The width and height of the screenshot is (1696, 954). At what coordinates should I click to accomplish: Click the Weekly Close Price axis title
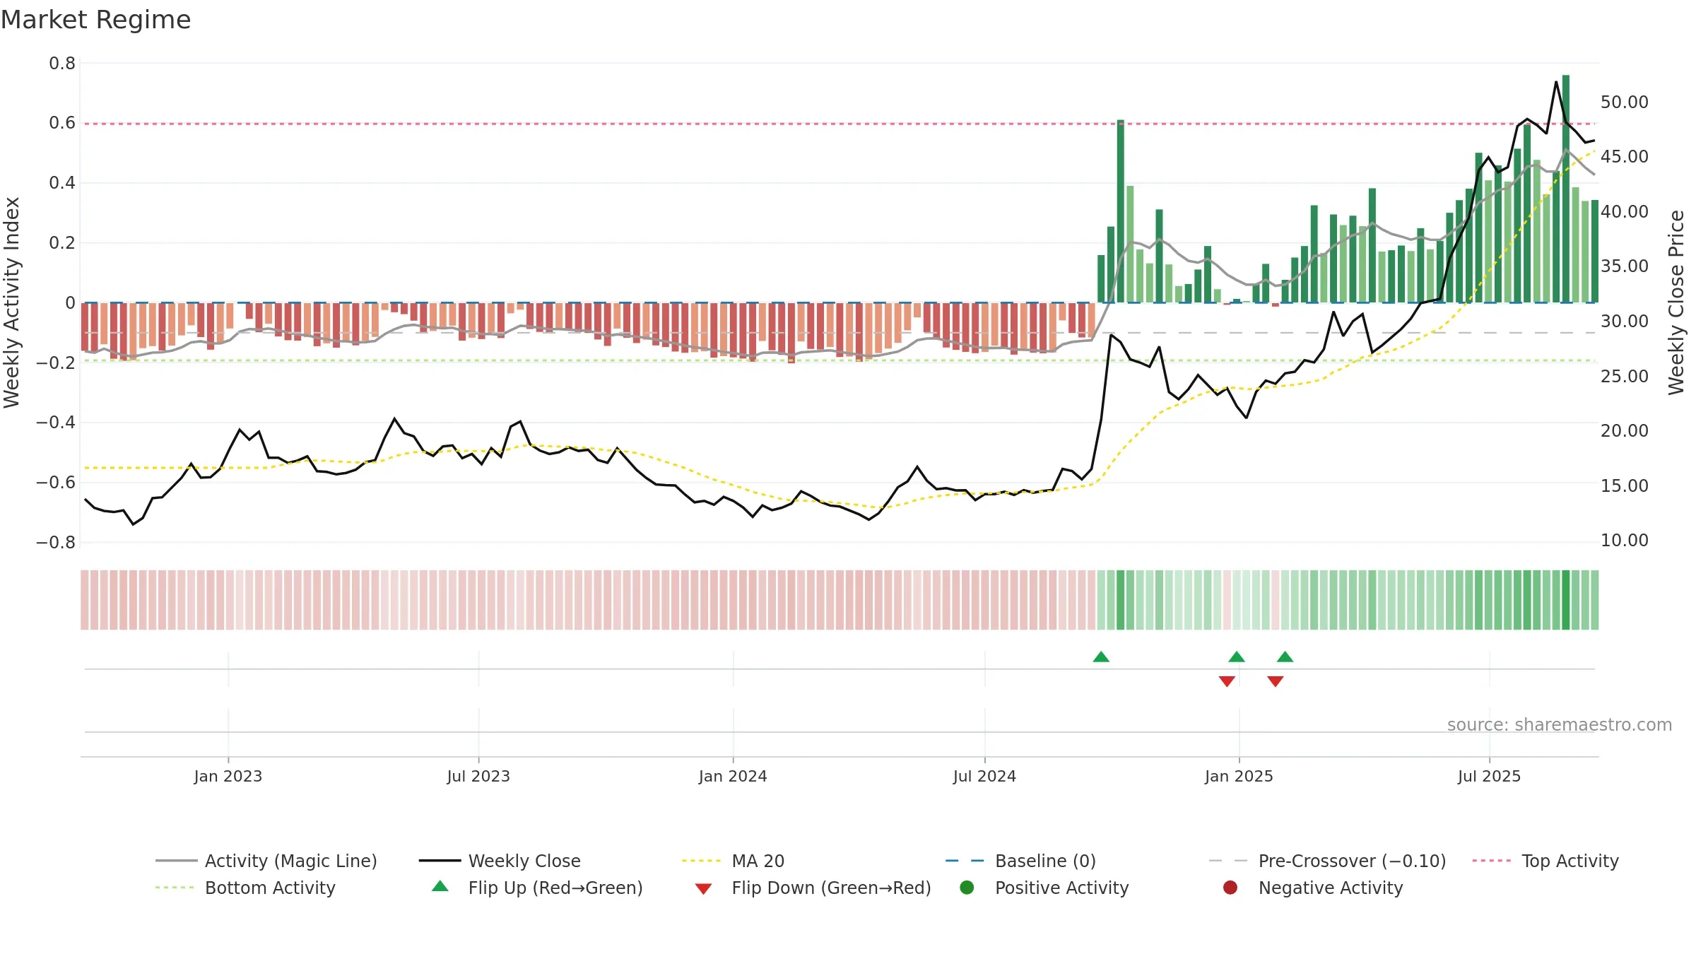click(x=1676, y=302)
